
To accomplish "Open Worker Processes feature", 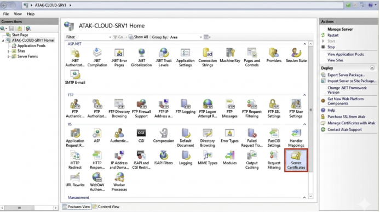I will [119, 182].
